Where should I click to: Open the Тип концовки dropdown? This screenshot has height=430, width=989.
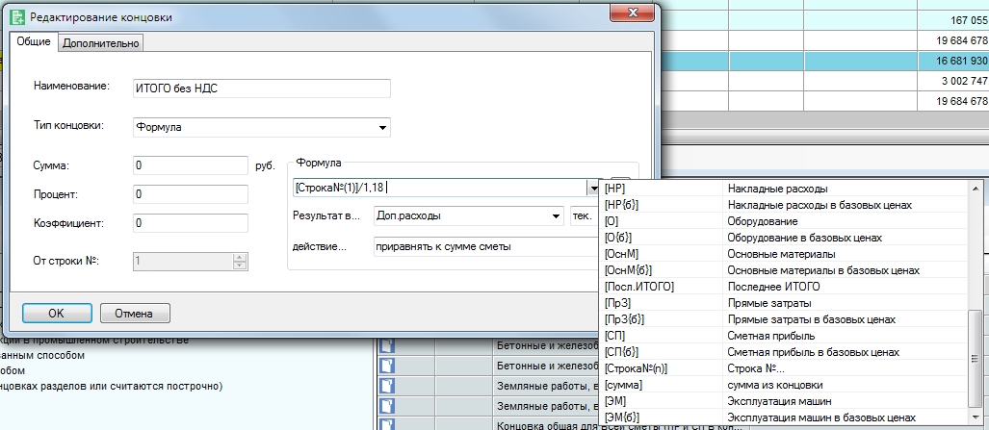pyautogui.click(x=382, y=126)
